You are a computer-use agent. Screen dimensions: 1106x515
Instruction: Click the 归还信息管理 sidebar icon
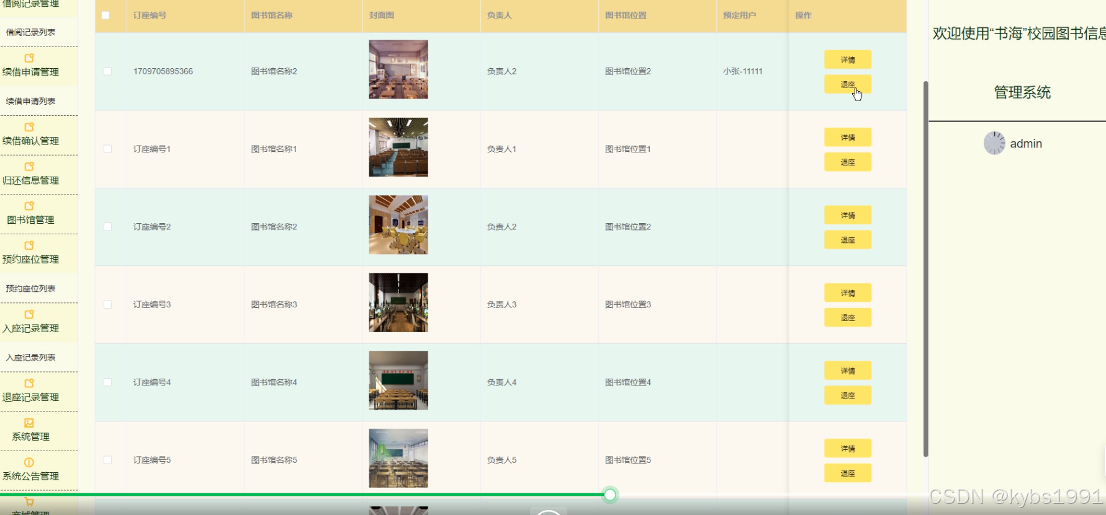point(29,167)
